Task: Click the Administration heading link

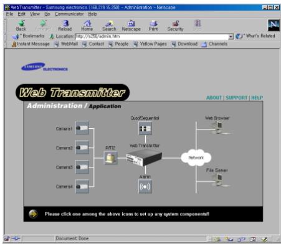Action: point(55,106)
